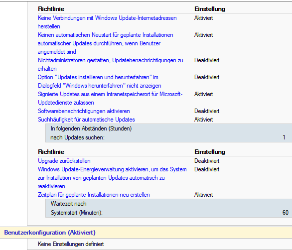Open 'Keinen automatischen Neustart für geplante Installationen' link
The width and height of the screenshot is (292, 250).
point(106,43)
